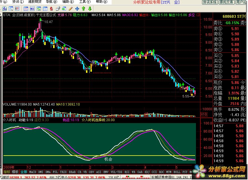Select the BOLL indicator tab
This screenshot has width=248, height=180.
point(177,172)
